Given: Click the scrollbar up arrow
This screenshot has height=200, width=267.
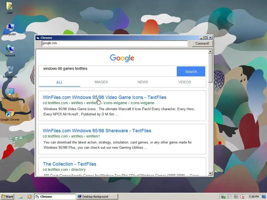Looking at the screenshot, I should click(x=210, y=51).
